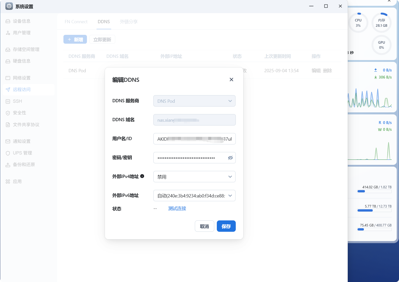The width and height of the screenshot is (399, 282).
Task: Click the 用户管理 sidebar icon
Action: tap(8, 33)
